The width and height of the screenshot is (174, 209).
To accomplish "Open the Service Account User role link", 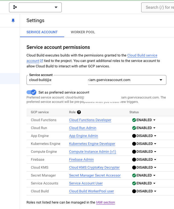I will (86, 183).
